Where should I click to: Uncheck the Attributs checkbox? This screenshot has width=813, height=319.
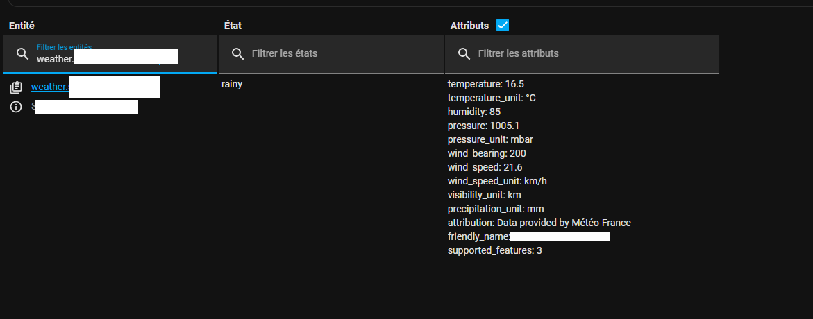click(503, 25)
